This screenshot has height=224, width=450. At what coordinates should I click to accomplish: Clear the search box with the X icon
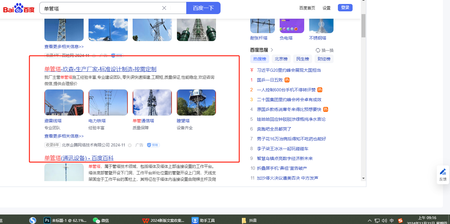point(164,8)
